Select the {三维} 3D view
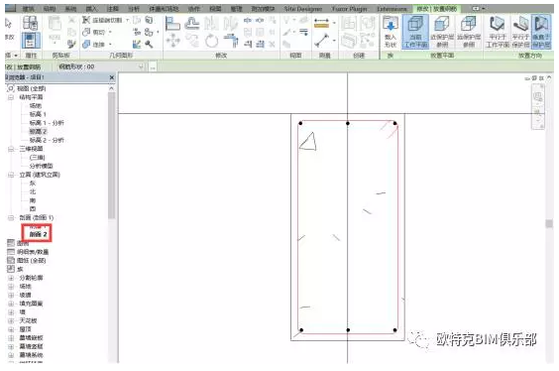559x371 pixels. tap(37, 158)
